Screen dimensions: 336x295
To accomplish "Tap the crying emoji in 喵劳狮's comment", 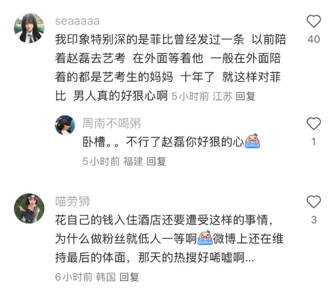I will [x=205, y=238].
